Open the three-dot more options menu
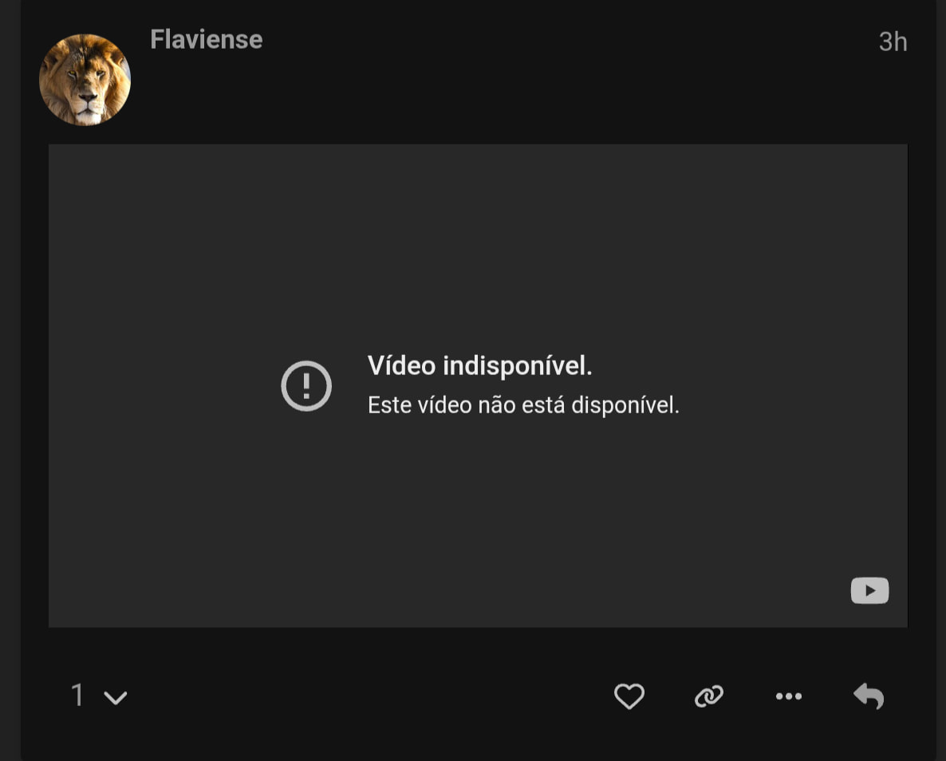 [788, 696]
